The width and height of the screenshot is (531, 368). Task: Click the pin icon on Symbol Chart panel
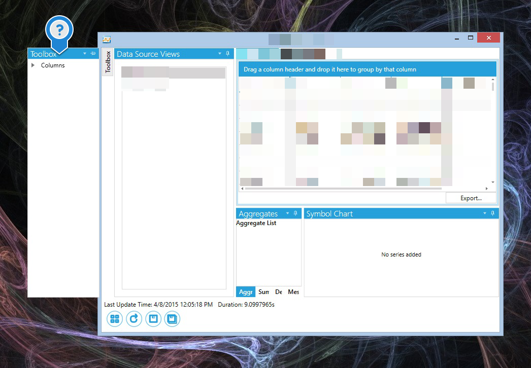point(492,213)
